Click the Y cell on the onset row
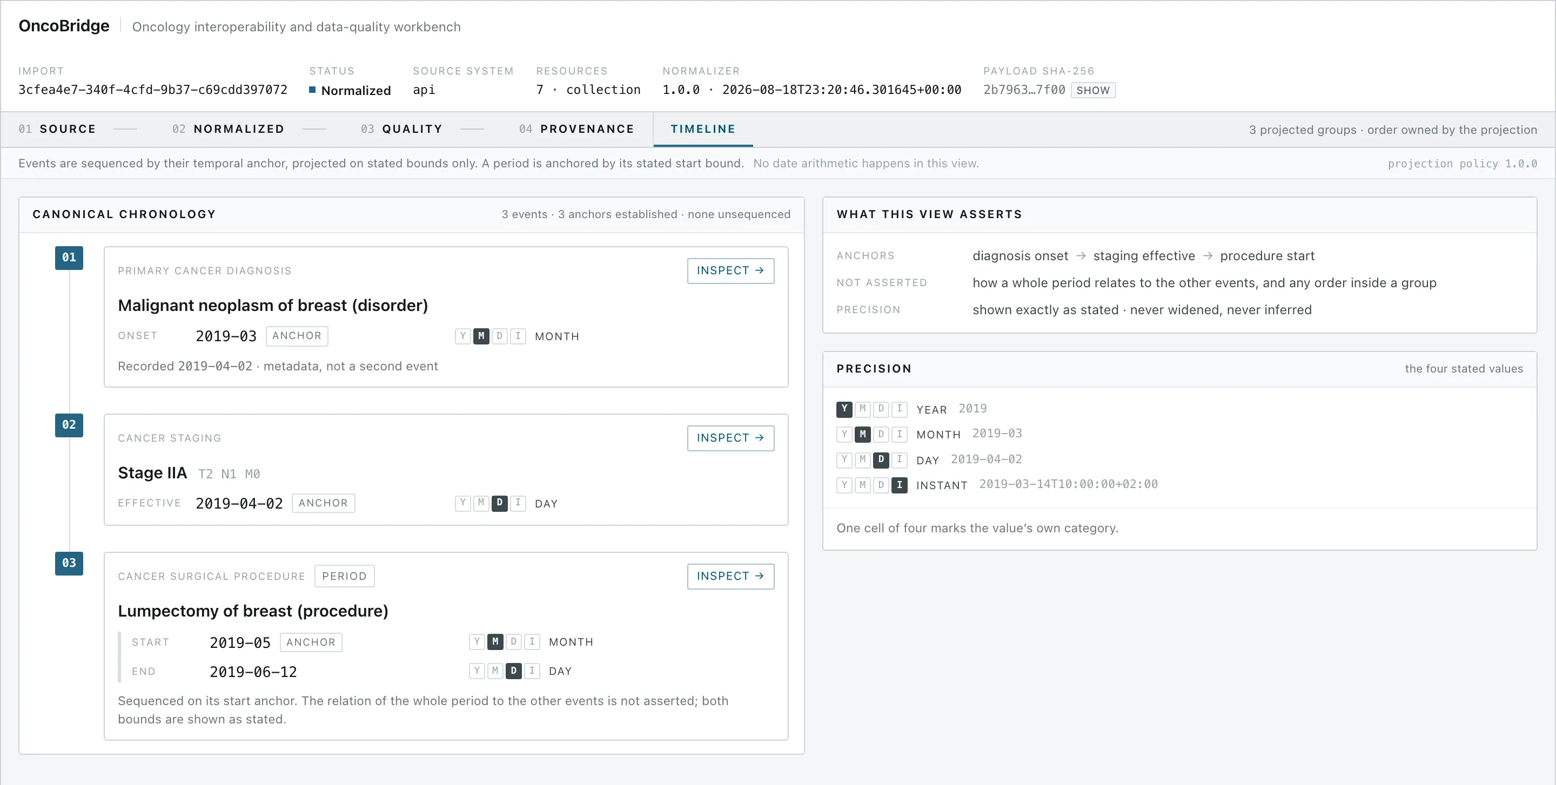 [x=462, y=336]
